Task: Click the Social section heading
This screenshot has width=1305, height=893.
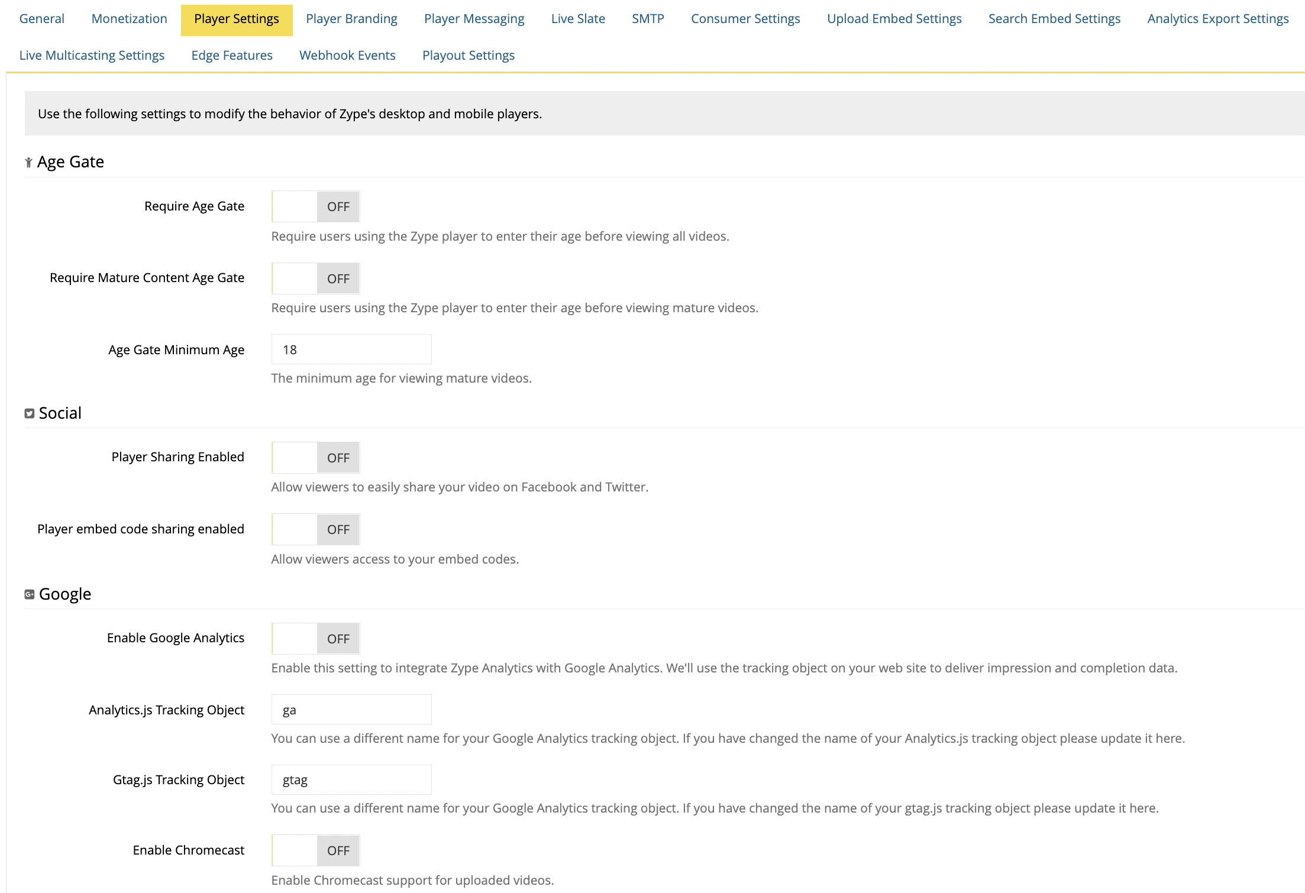Action: click(60, 413)
